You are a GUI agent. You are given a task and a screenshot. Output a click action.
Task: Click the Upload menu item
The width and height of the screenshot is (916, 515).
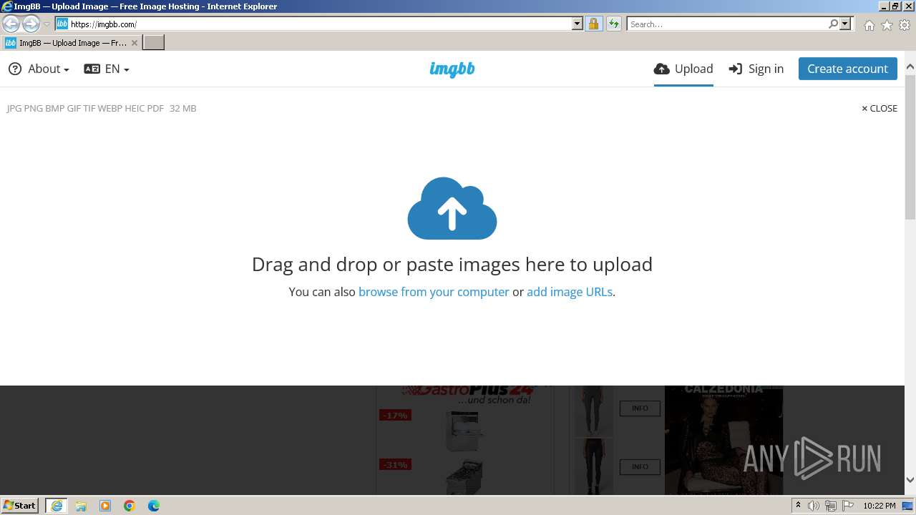click(683, 69)
